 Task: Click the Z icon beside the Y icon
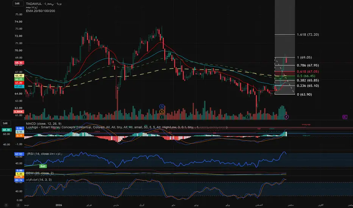click(x=18, y=205)
